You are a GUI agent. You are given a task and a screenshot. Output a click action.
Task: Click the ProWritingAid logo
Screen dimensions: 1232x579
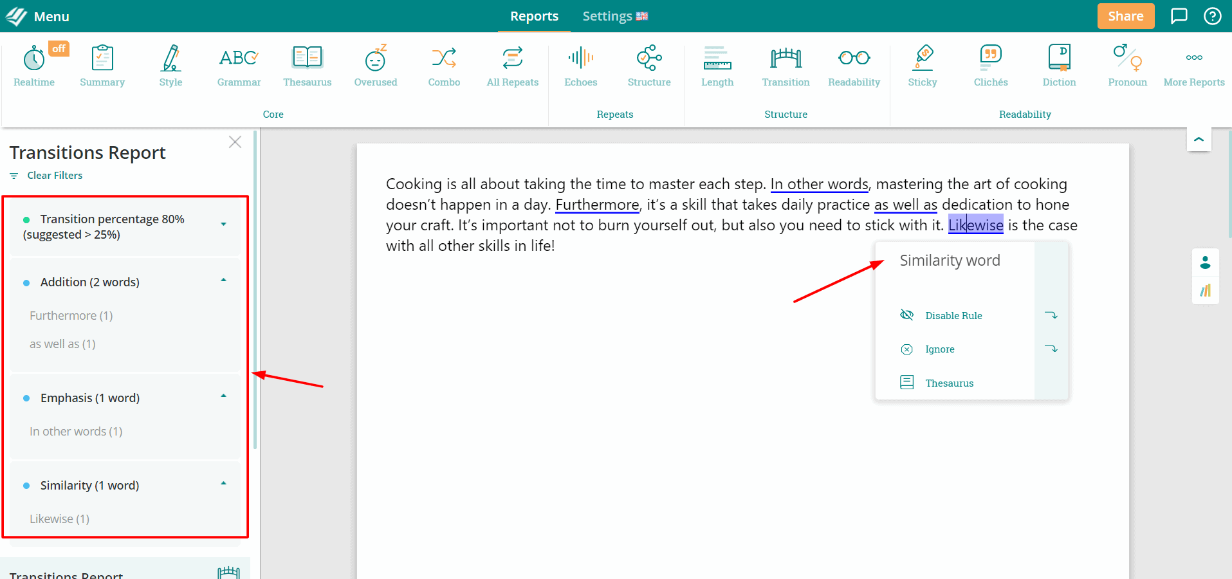pyautogui.click(x=16, y=16)
